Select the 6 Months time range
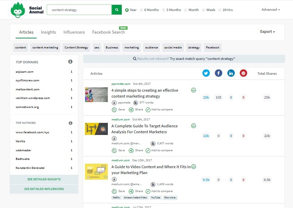The image size is (293, 208). point(149,10)
